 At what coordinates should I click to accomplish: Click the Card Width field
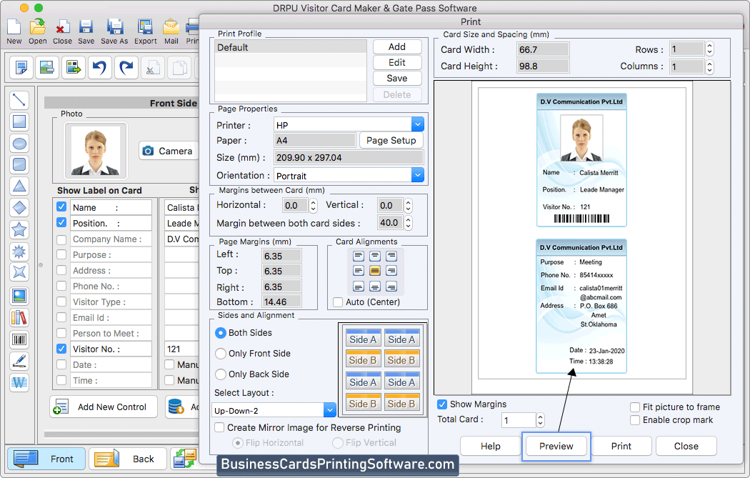point(543,49)
